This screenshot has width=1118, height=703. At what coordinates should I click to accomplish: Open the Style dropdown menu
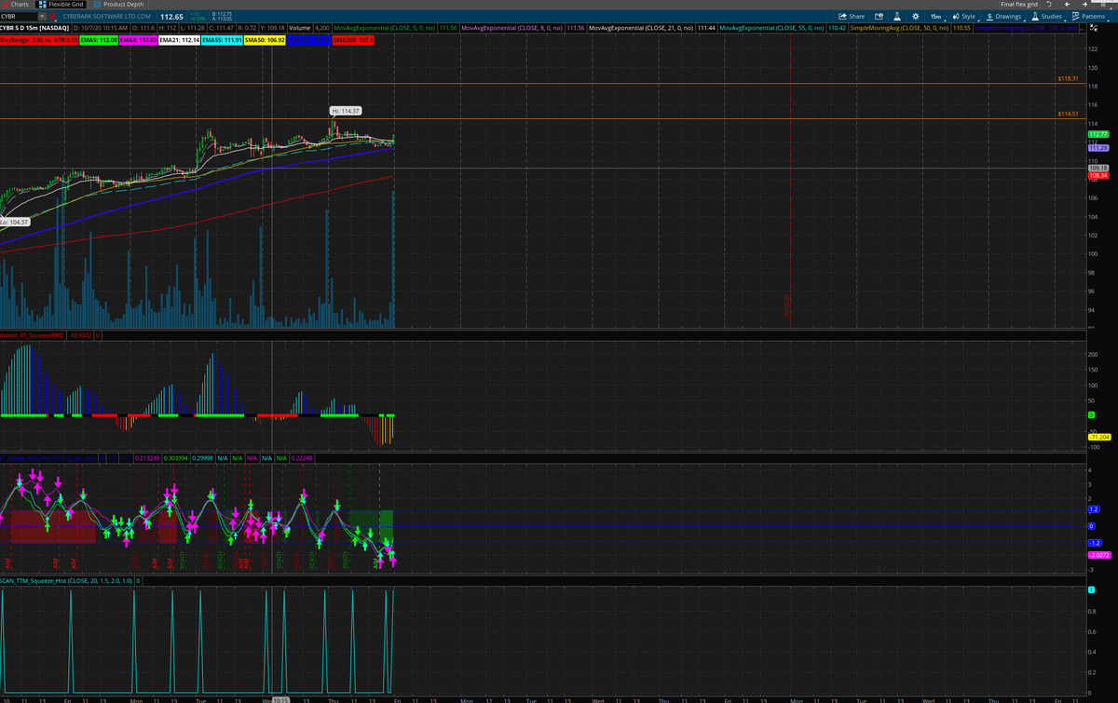coord(965,17)
